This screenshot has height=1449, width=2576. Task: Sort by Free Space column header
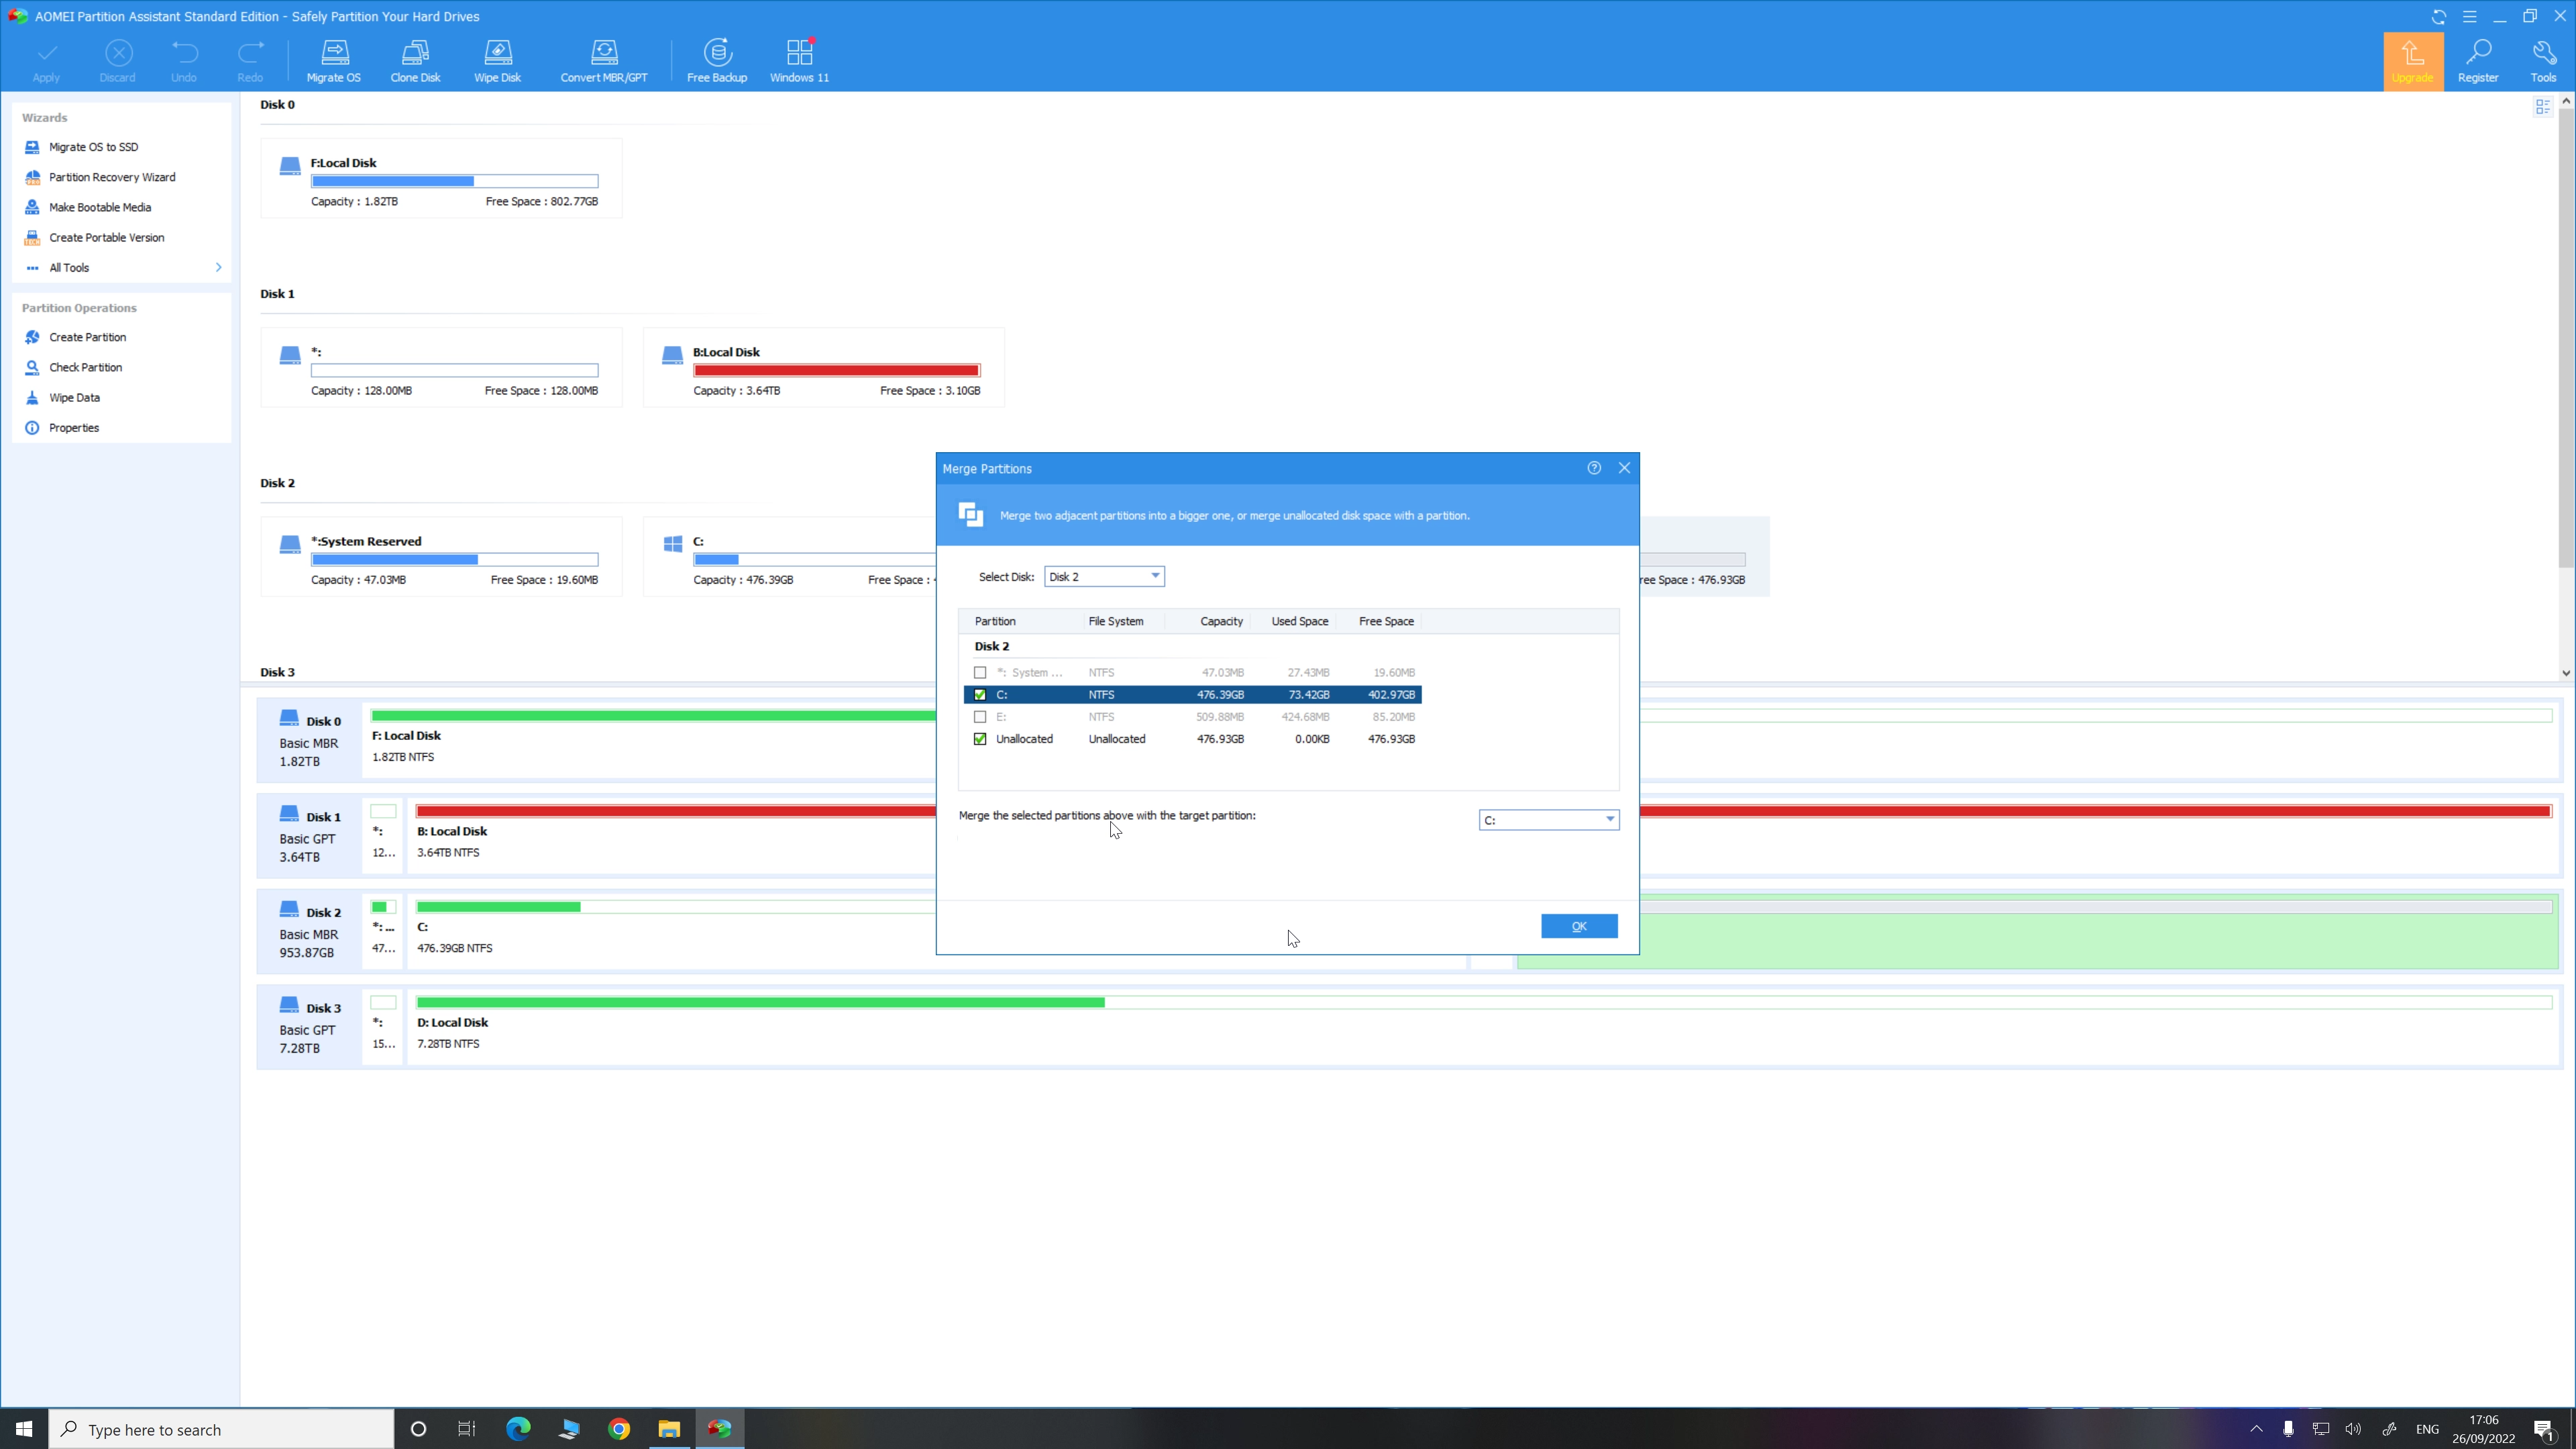1386,621
